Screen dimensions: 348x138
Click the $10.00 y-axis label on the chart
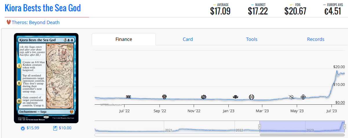pyautogui.click(x=339, y=84)
